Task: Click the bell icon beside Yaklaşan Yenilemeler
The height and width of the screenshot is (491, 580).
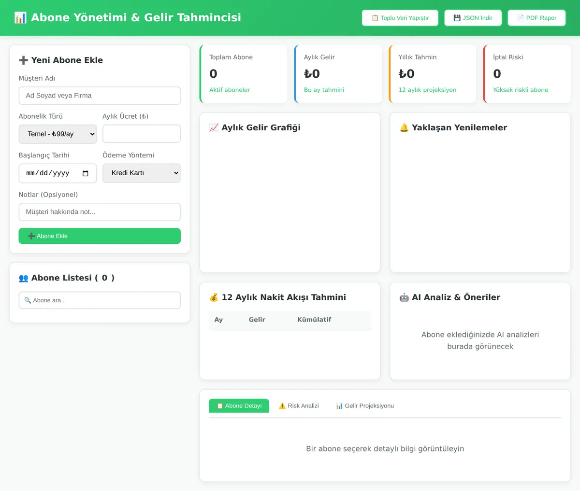Action: pyautogui.click(x=404, y=127)
